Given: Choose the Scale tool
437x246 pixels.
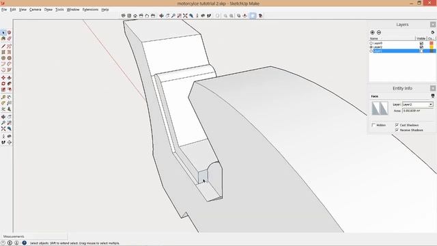Looking at the screenshot, I should click(x=3, y=90).
